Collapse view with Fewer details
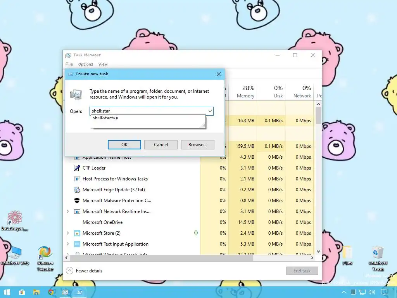397x298 pixels. (84, 270)
